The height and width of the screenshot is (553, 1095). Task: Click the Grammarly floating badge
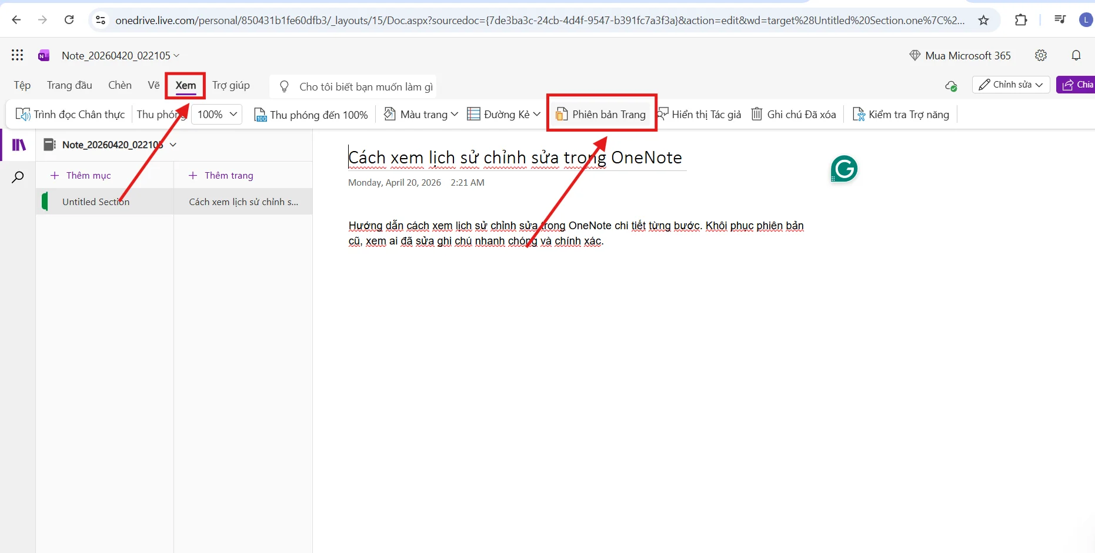click(x=844, y=169)
